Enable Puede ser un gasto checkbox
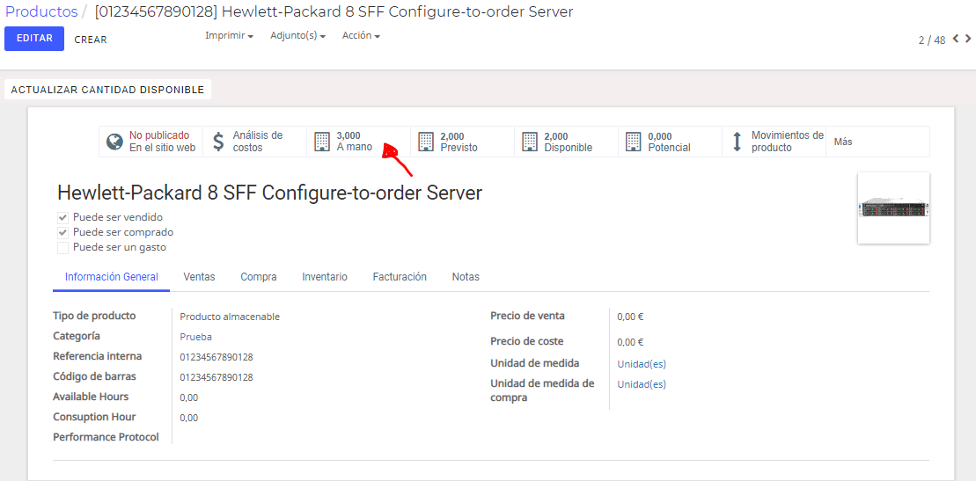Image resolution: width=976 pixels, height=481 pixels. click(62, 248)
